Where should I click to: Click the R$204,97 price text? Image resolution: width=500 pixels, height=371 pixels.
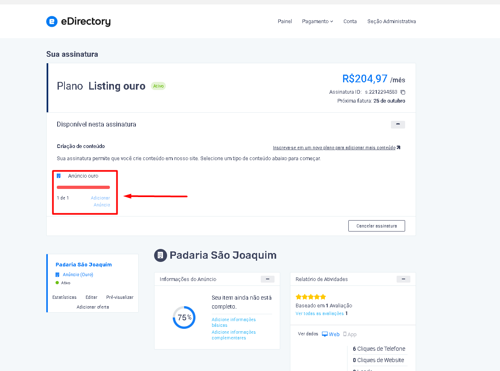click(365, 79)
